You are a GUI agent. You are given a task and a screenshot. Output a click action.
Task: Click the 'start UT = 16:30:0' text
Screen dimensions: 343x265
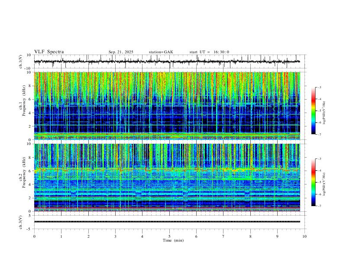coord(209,52)
